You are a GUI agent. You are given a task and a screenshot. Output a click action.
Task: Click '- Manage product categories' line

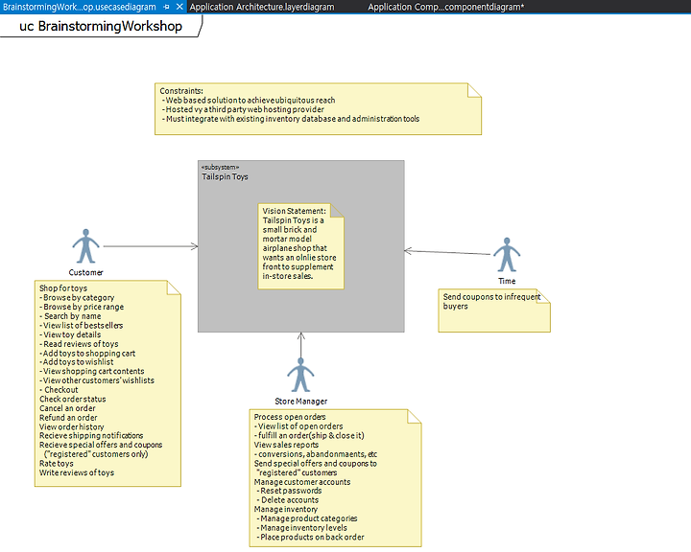click(307, 518)
